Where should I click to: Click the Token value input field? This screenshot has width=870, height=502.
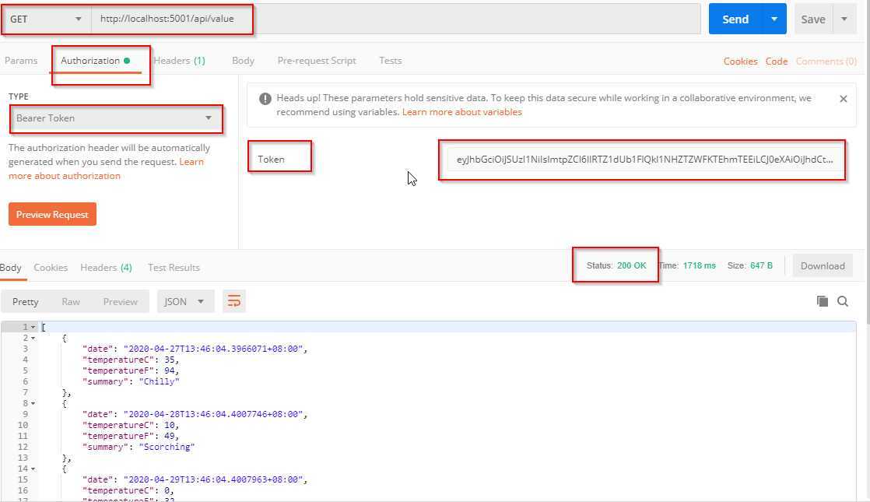644,160
